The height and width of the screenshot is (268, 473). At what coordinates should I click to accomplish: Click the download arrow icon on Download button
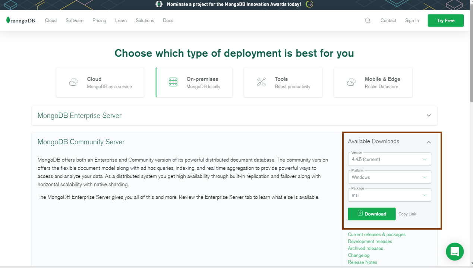point(360,214)
